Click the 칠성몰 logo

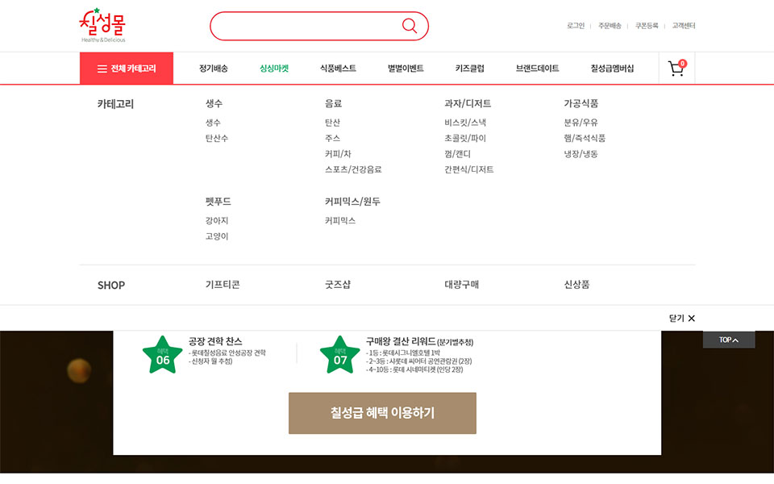[x=103, y=25]
